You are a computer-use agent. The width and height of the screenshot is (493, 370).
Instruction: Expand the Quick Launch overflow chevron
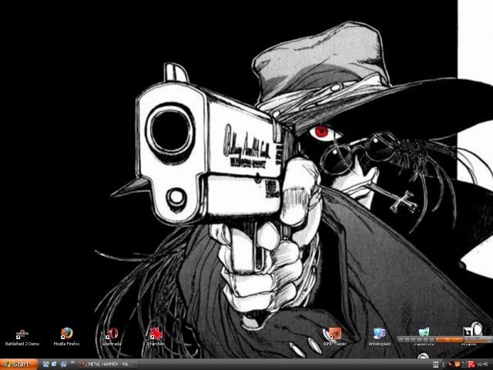(72, 363)
